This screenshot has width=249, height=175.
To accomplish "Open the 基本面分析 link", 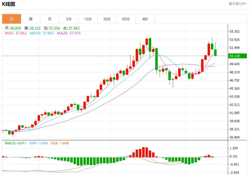I will tap(238, 4).
